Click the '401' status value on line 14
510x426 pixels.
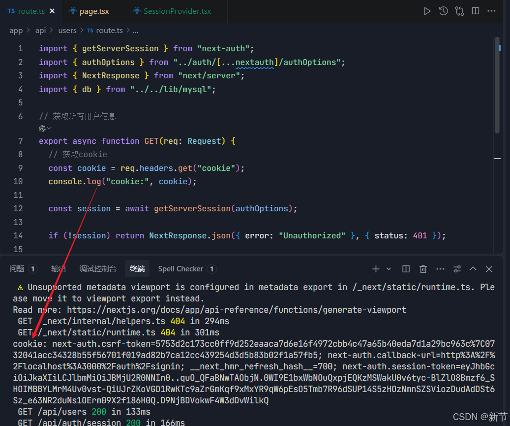(420, 235)
